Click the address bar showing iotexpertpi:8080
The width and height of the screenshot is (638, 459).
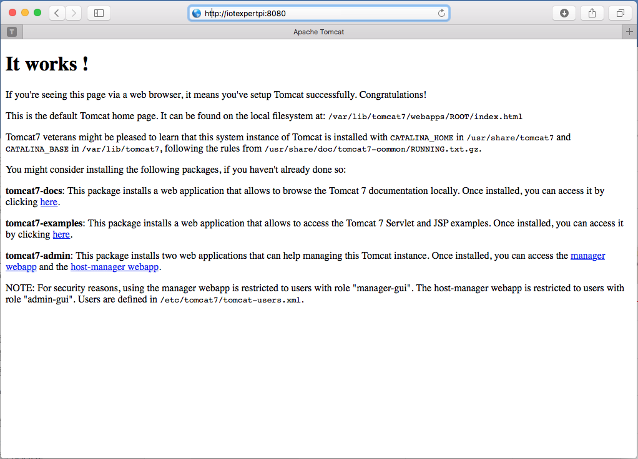point(318,14)
